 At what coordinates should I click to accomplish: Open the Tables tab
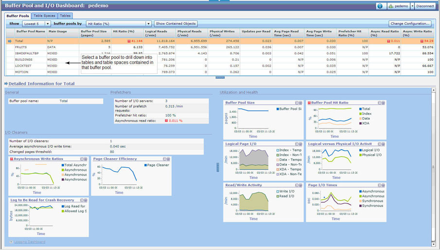[x=65, y=16]
